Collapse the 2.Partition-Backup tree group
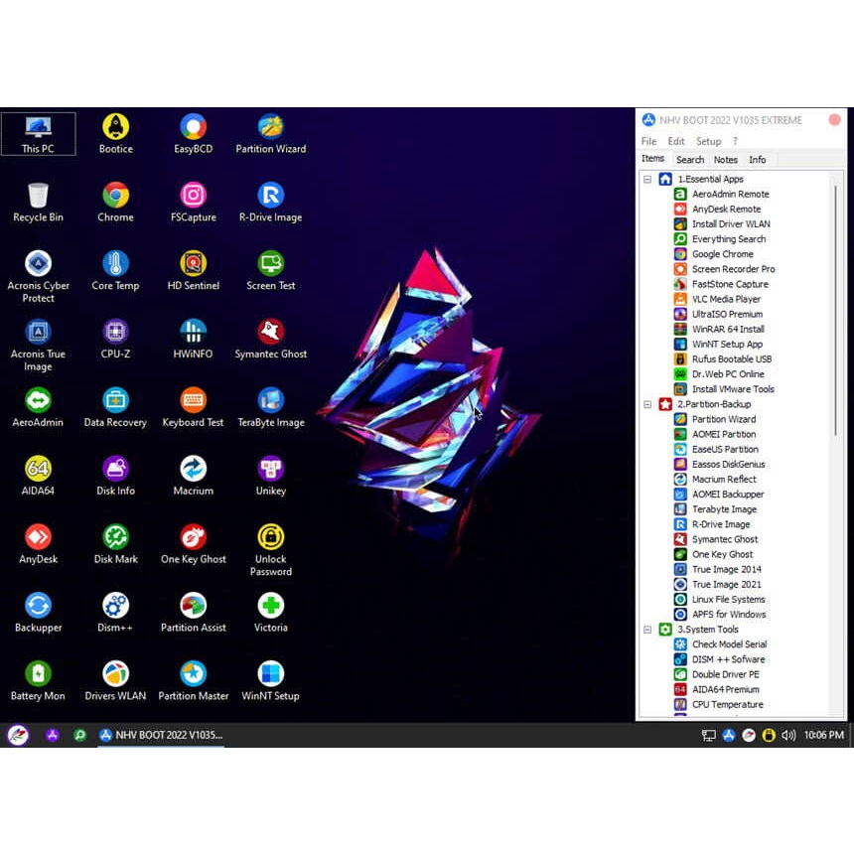854x854 pixels. pos(647,405)
